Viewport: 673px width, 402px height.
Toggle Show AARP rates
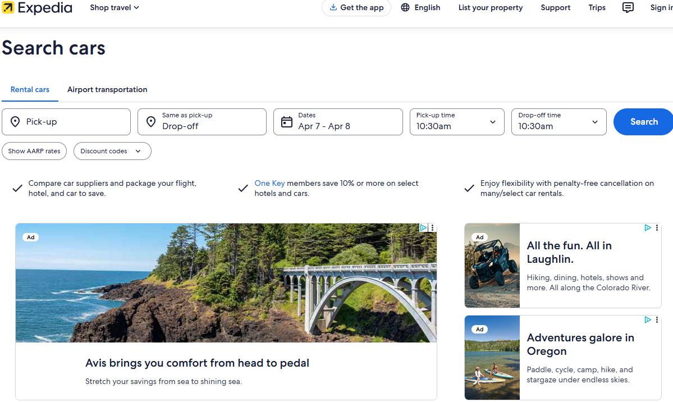point(34,151)
